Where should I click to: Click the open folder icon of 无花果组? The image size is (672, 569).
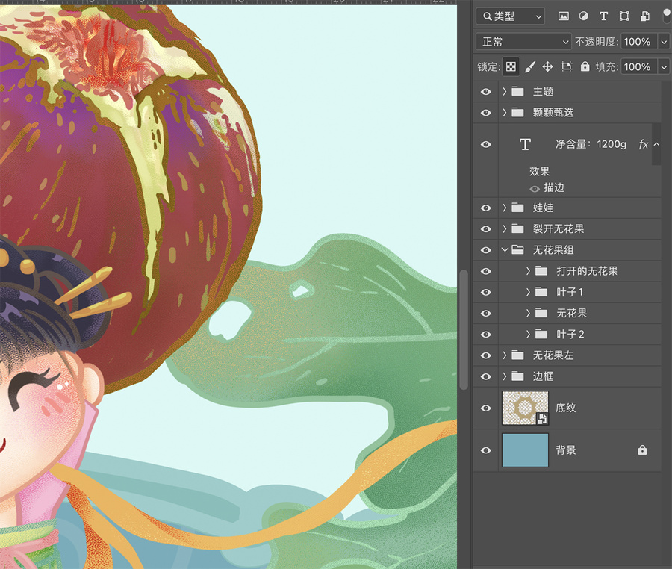click(517, 250)
